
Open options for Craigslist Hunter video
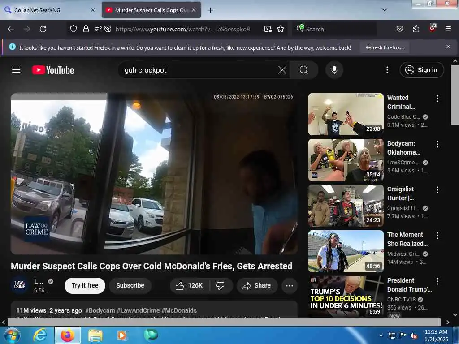[437, 190]
